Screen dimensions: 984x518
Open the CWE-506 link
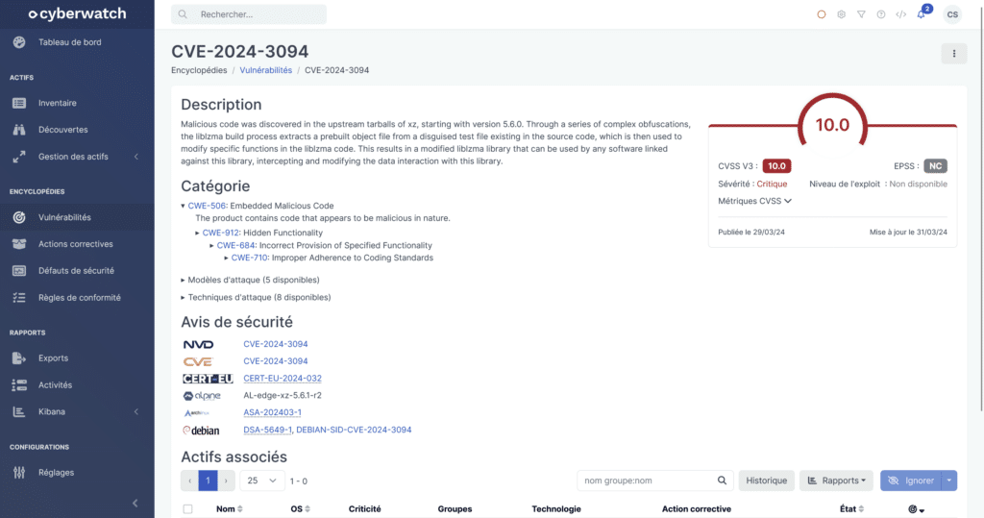207,206
